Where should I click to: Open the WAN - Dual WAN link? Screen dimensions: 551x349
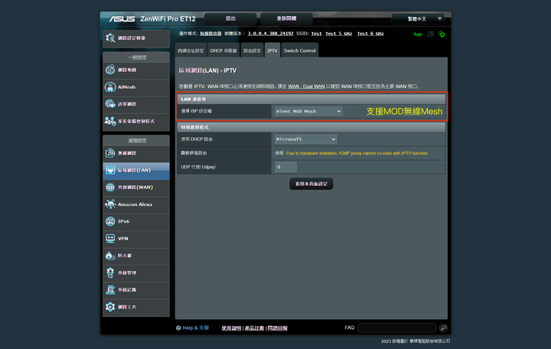pyautogui.click(x=306, y=86)
